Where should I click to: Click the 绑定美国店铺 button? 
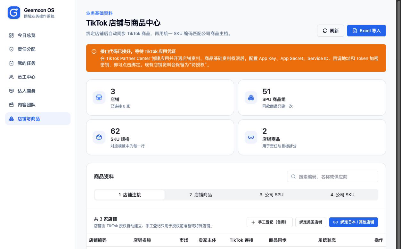click(311, 222)
